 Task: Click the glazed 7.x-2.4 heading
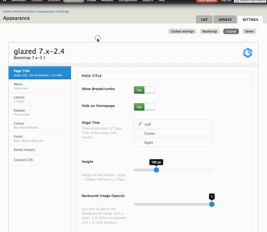click(39, 51)
